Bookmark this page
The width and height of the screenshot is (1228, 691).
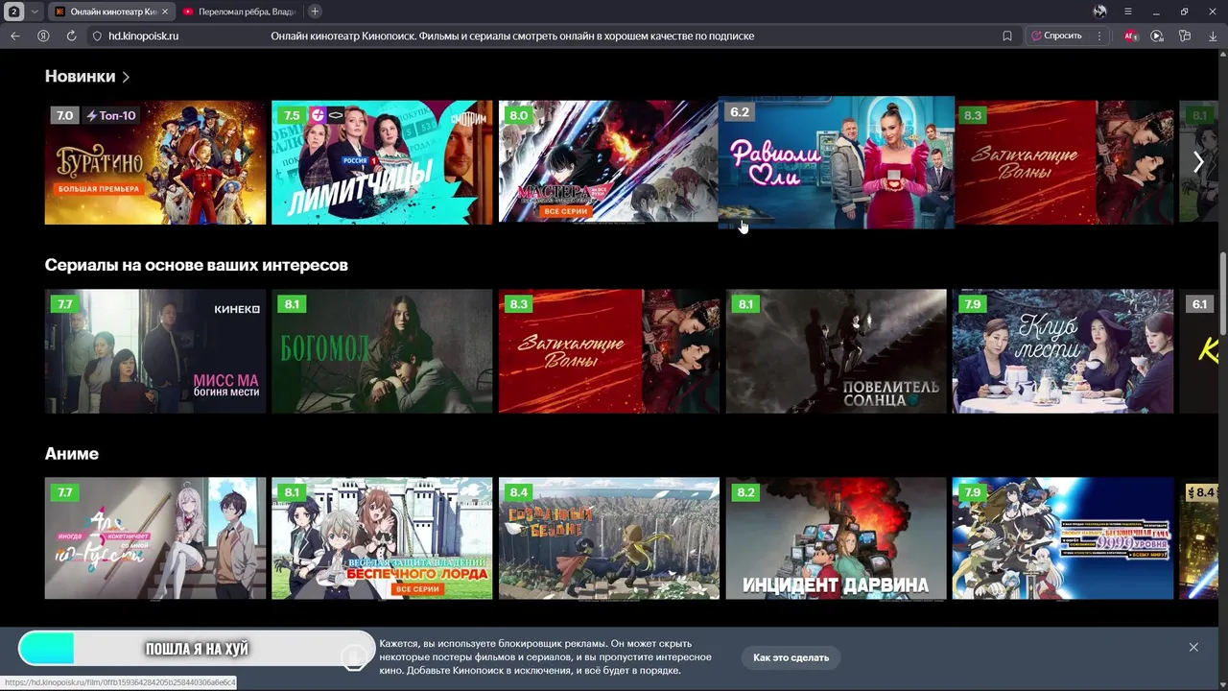coord(1007,36)
